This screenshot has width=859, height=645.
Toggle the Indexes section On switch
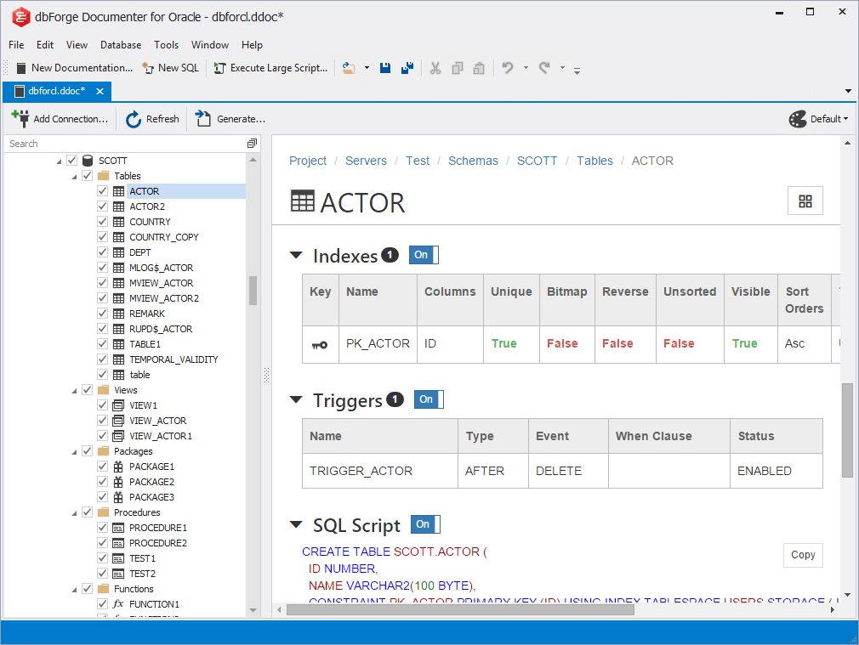(x=423, y=253)
